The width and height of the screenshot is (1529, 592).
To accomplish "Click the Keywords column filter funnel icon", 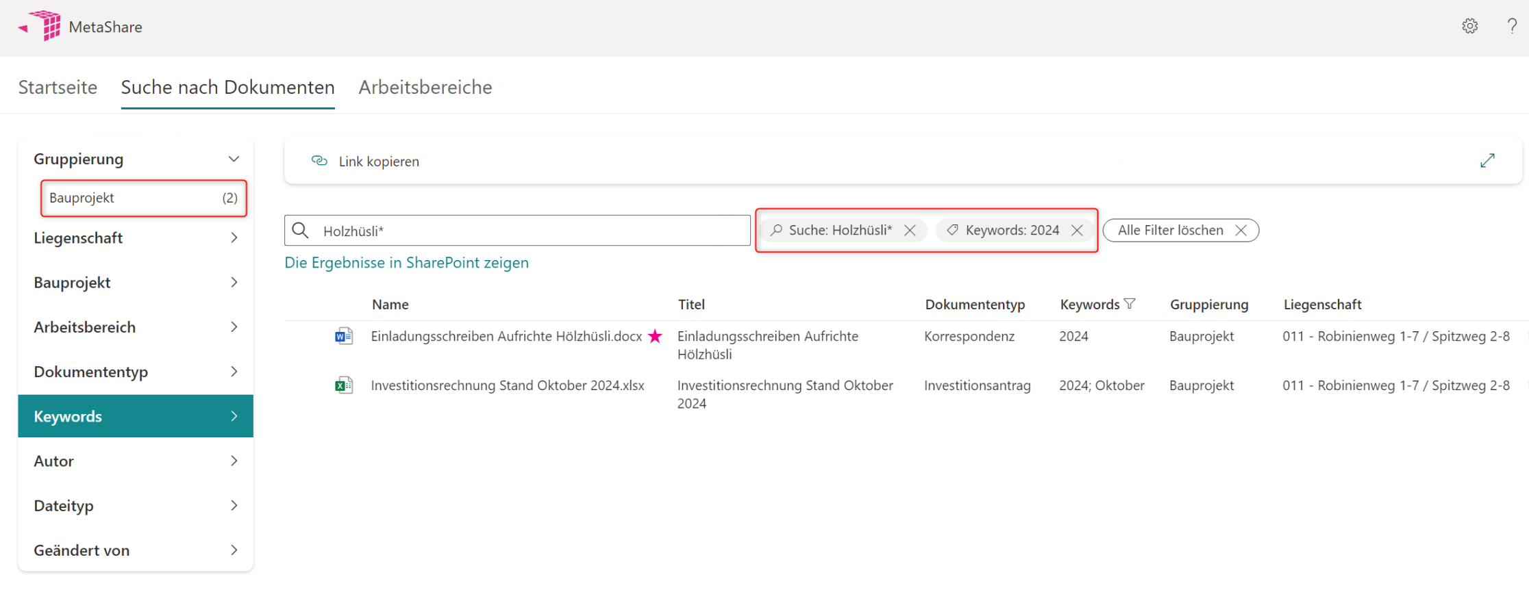I will tap(1130, 304).
